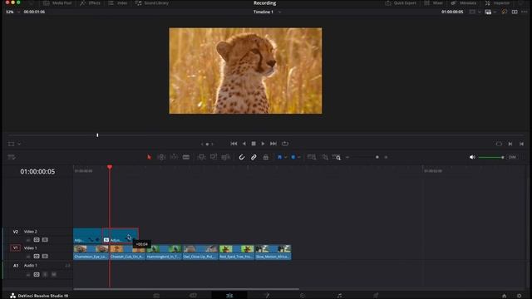This screenshot has width=532, height=299.
Task: Open the Timeline 1 name dropdown
Action: click(279, 12)
